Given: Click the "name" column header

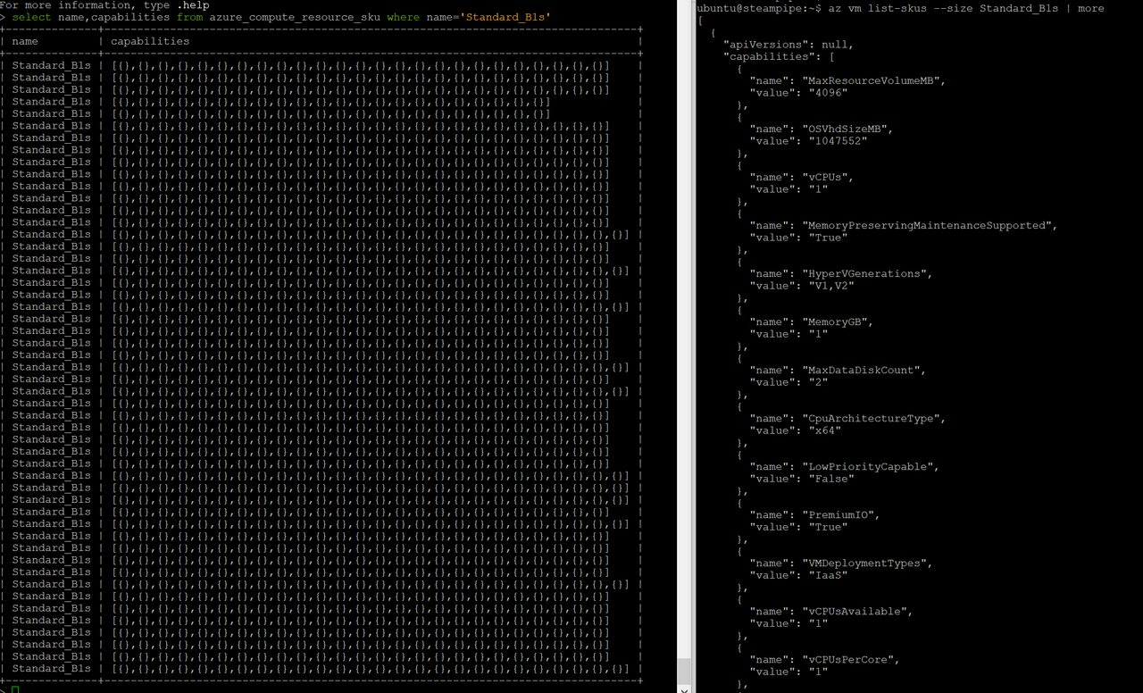Looking at the screenshot, I should [x=24, y=41].
